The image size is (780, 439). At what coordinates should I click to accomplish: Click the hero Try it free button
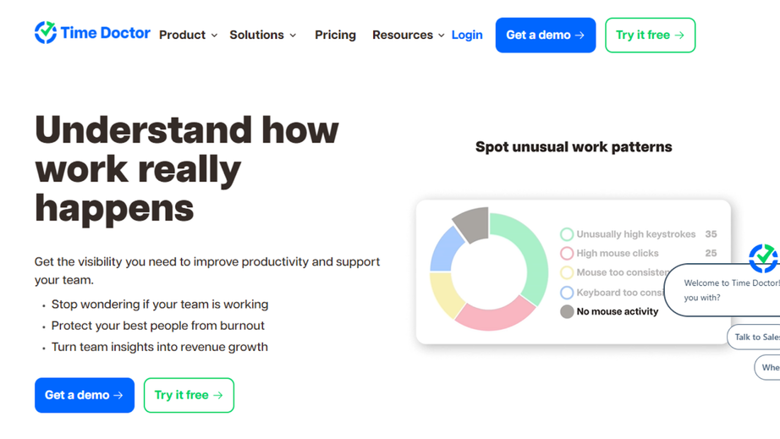click(189, 395)
